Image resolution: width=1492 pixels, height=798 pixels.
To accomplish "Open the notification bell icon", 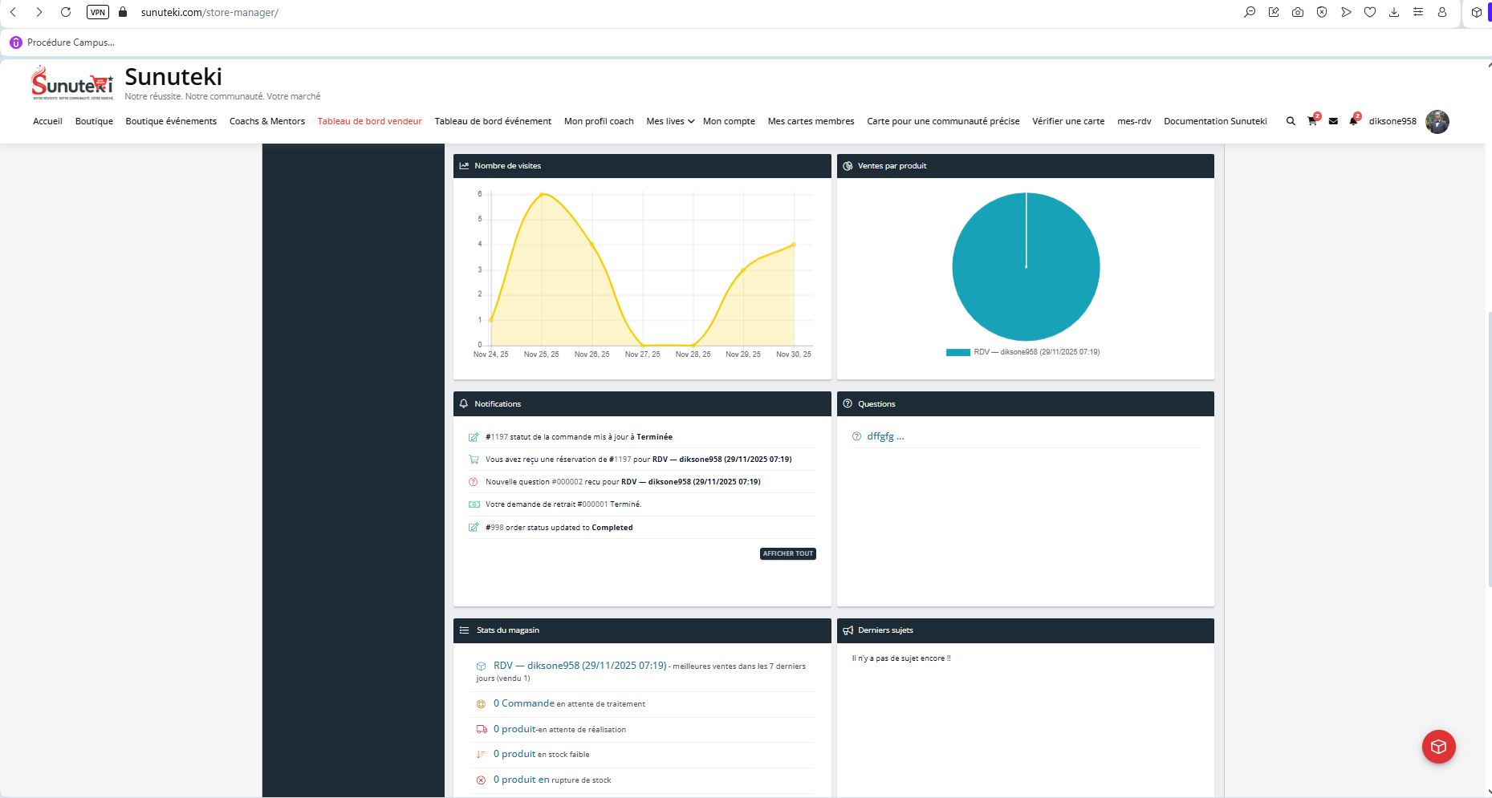I will [1353, 121].
